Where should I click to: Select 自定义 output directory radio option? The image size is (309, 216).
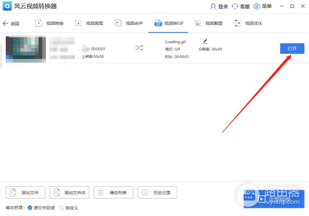point(62,208)
